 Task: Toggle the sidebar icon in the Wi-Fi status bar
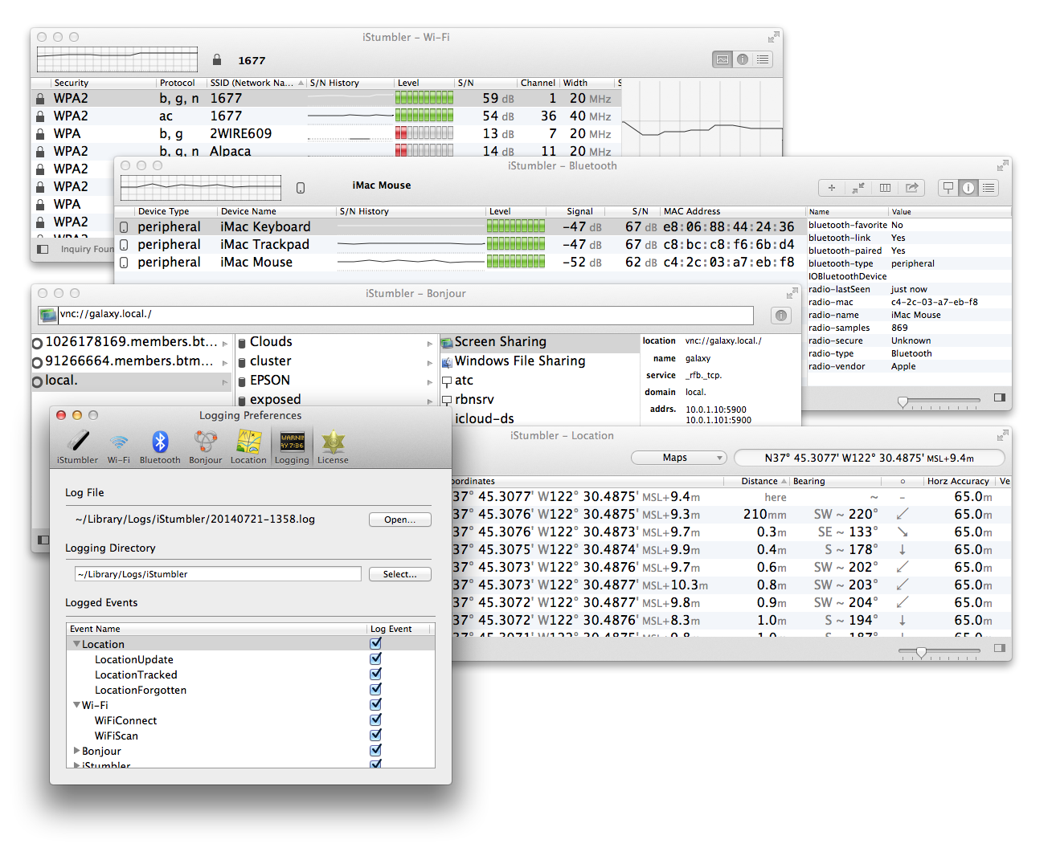[x=43, y=249]
